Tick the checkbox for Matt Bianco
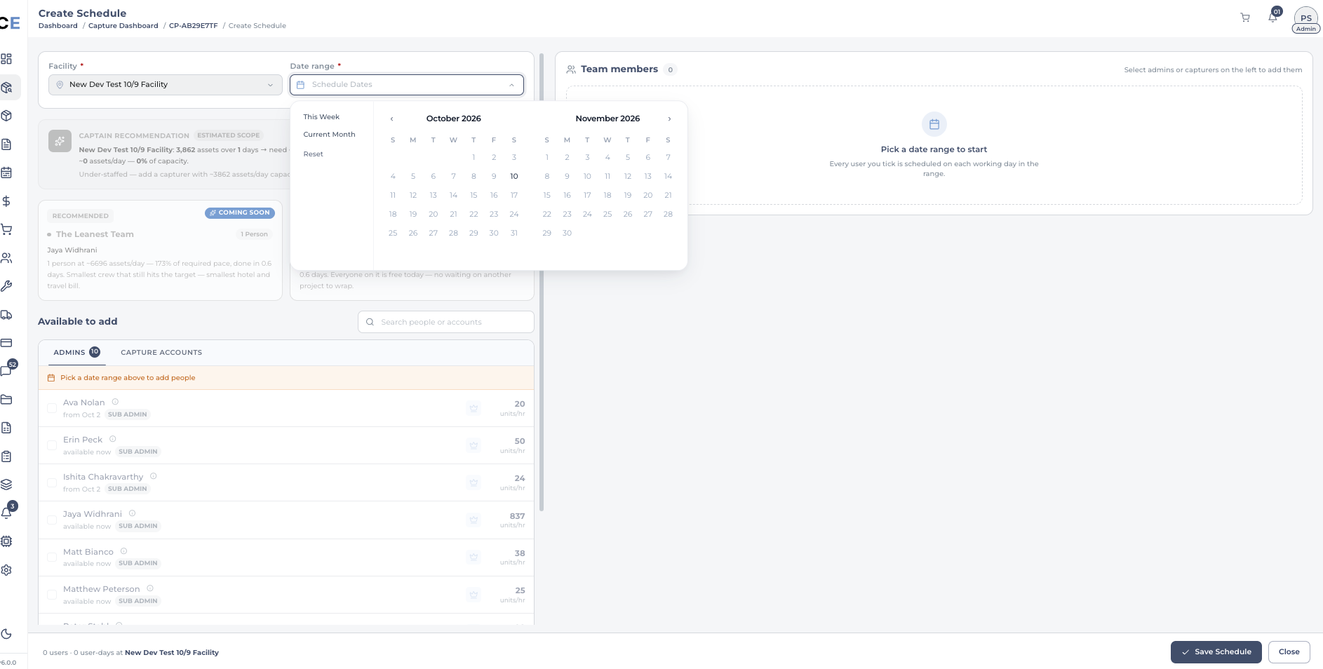This screenshot has height=669, width=1323. click(x=52, y=557)
